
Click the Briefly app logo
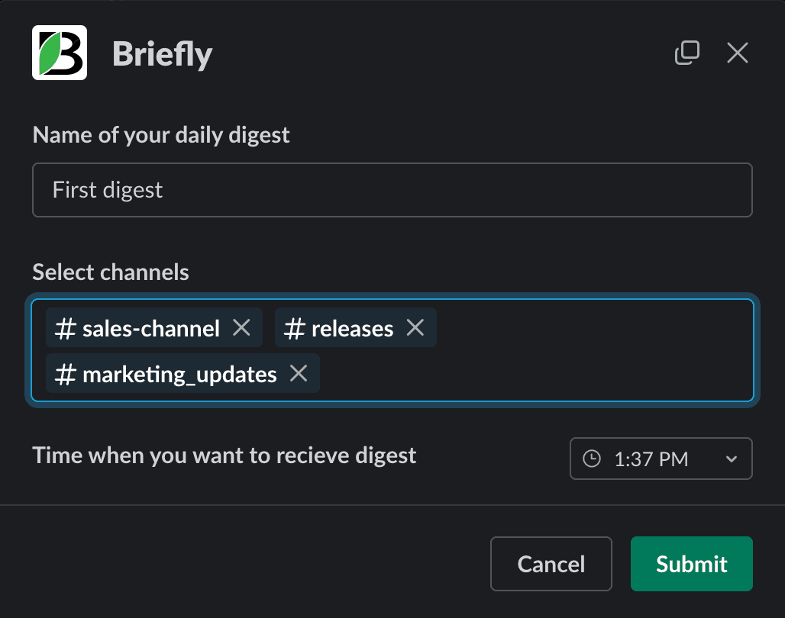(x=60, y=53)
